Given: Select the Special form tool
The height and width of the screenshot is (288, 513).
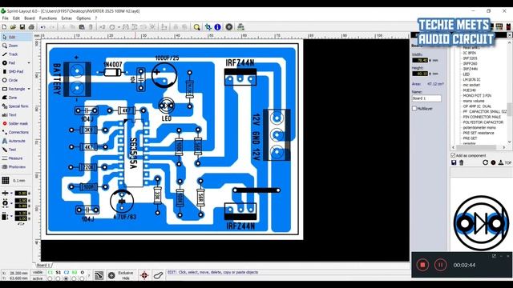Looking at the screenshot, I should tap(15, 106).
